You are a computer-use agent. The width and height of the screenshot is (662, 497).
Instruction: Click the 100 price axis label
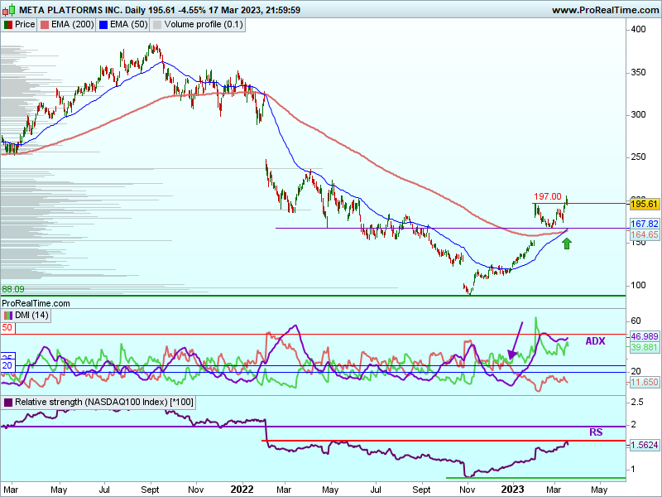tap(638, 285)
